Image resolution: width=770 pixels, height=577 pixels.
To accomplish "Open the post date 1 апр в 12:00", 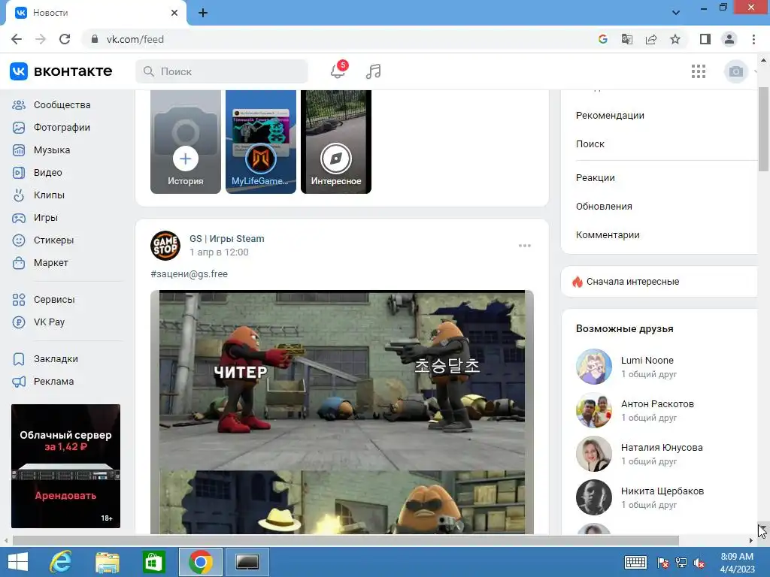I will (x=219, y=252).
